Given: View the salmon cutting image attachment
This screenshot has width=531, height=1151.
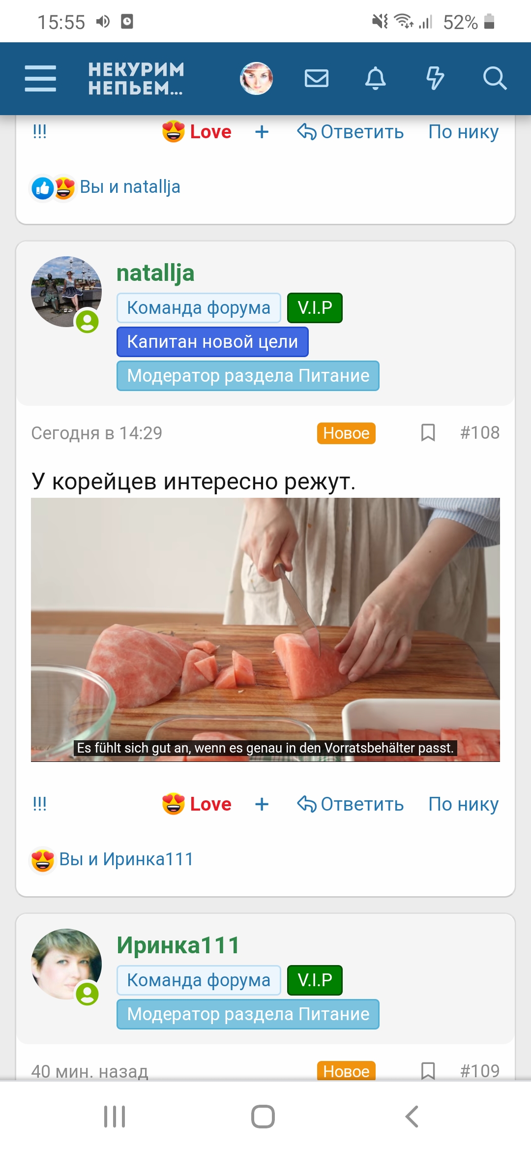Looking at the screenshot, I should click(x=265, y=630).
